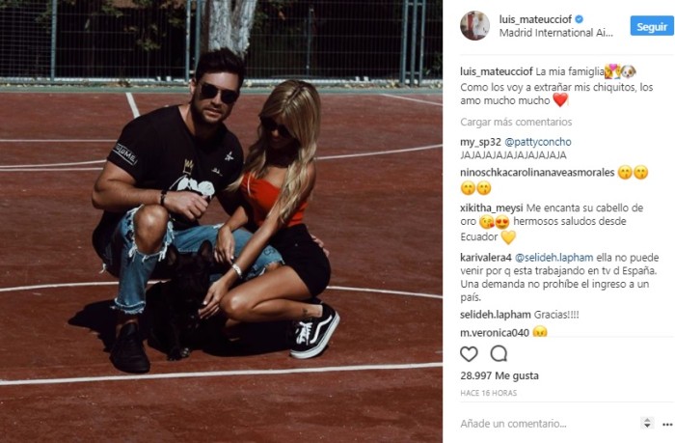
Task: Open xikitha_meysi commenter profile
Action: click(x=491, y=208)
